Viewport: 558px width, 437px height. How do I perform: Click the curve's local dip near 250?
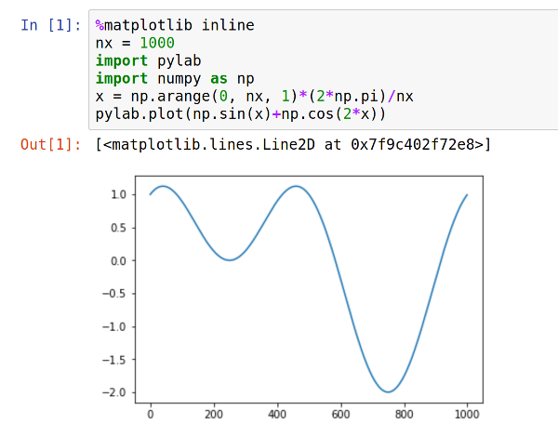(230, 259)
